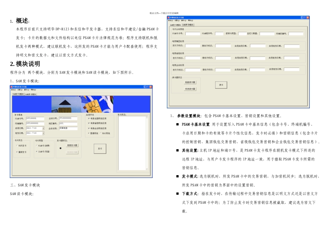Click the black status indicator dot under 发卡器状态
Viewport: 331px width, 234px height.
(x=60, y=148)
